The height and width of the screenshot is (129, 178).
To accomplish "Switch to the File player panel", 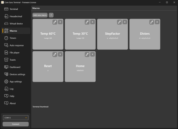I will (x=14, y=53).
